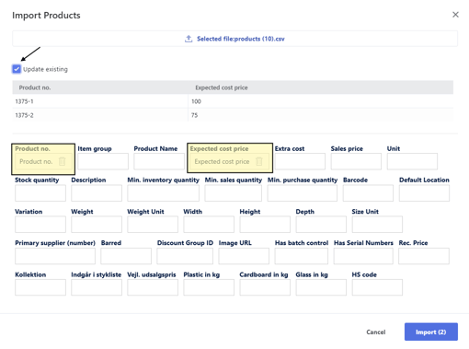This screenshot has width=469, height=349.
Task: Select the Barred mapping field
Action: pos(126,256)
